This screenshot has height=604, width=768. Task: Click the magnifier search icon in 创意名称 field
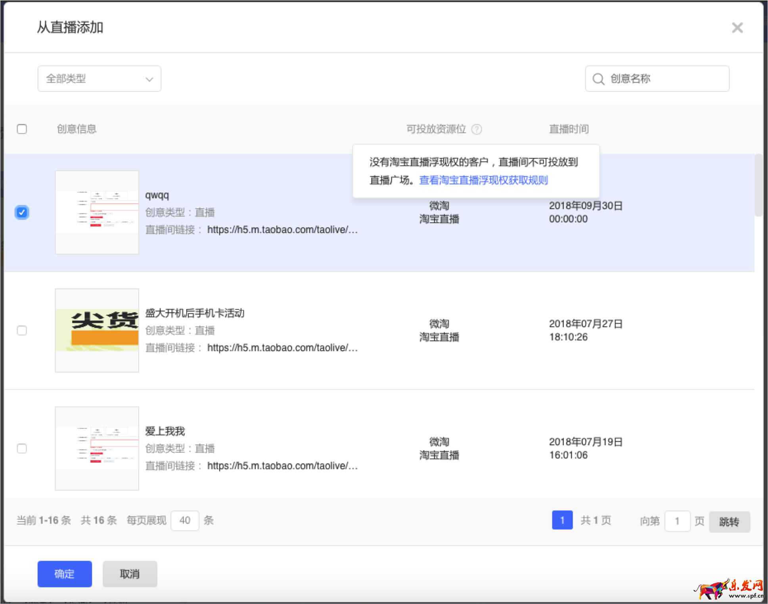click(598, 79)
